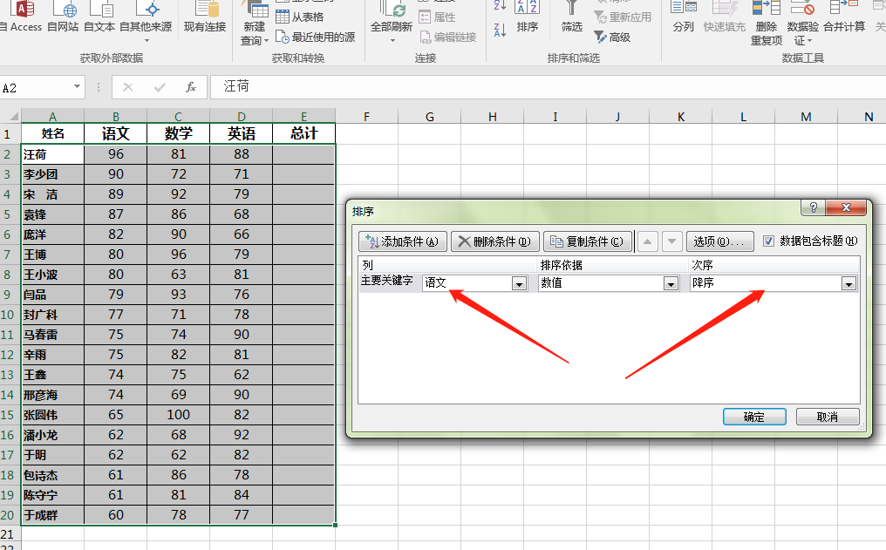Select cell with math score 100
This screenshot has width=886, height=550.
[x=179, y=415]
